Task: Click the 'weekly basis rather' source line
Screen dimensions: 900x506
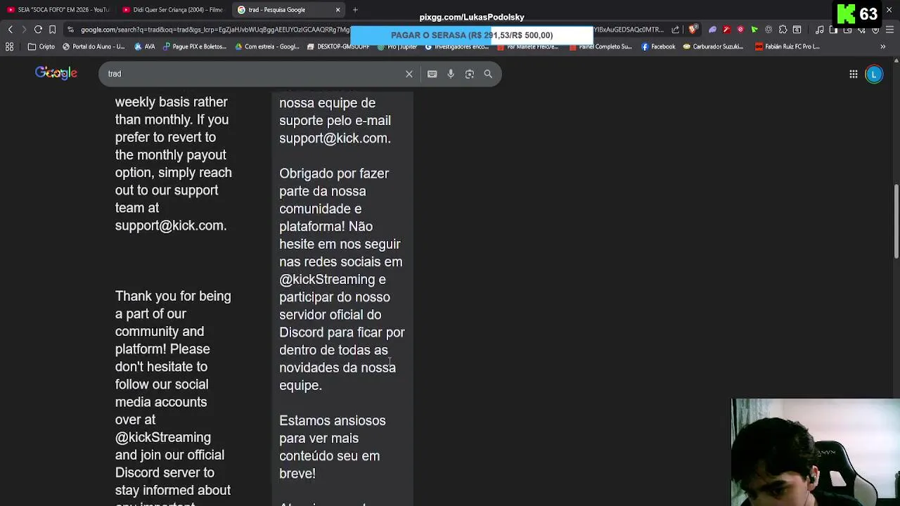Action: [171, 102]
